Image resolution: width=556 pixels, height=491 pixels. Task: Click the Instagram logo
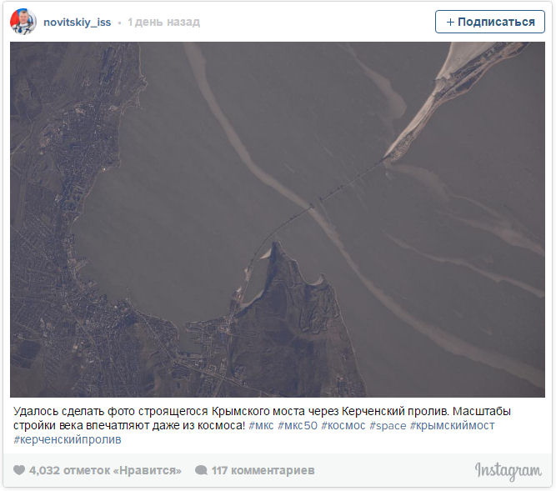(x=508, y=471)
